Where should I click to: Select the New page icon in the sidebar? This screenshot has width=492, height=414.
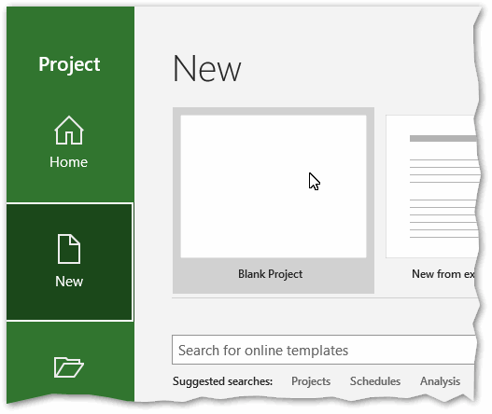(x=69, y=249)
